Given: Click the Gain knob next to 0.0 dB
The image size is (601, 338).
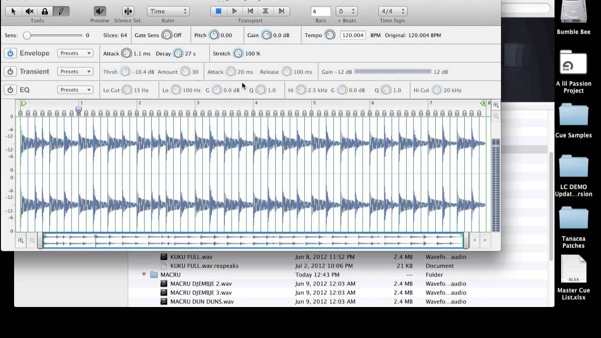Looking at the screenshot, I should (x=266, y=35).
